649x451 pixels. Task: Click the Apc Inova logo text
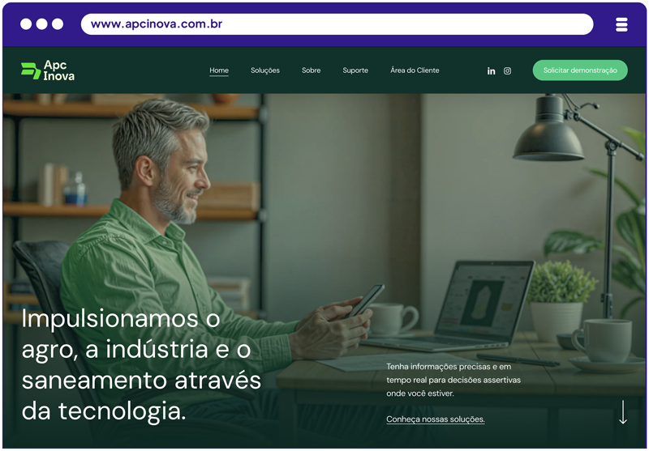click(58, 70)
